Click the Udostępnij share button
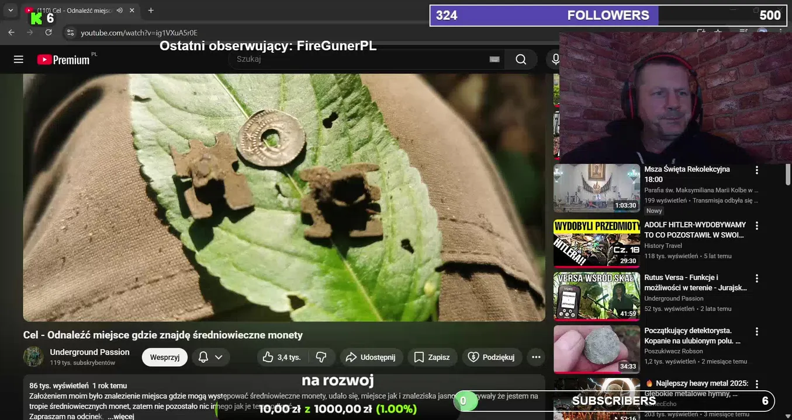 [371, 357]
